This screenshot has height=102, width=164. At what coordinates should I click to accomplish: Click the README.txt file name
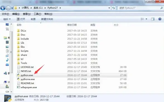tap(27, 83)
